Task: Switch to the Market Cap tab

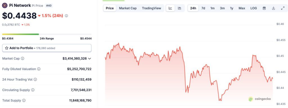Action: point(128,8)
